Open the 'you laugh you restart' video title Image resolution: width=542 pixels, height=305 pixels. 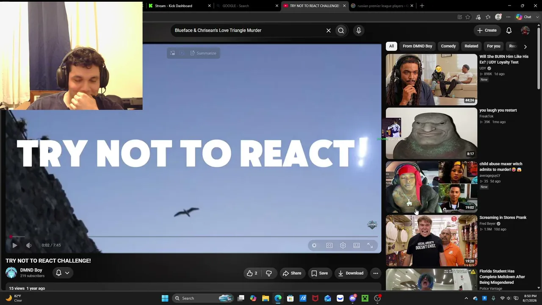click(498, 110)
